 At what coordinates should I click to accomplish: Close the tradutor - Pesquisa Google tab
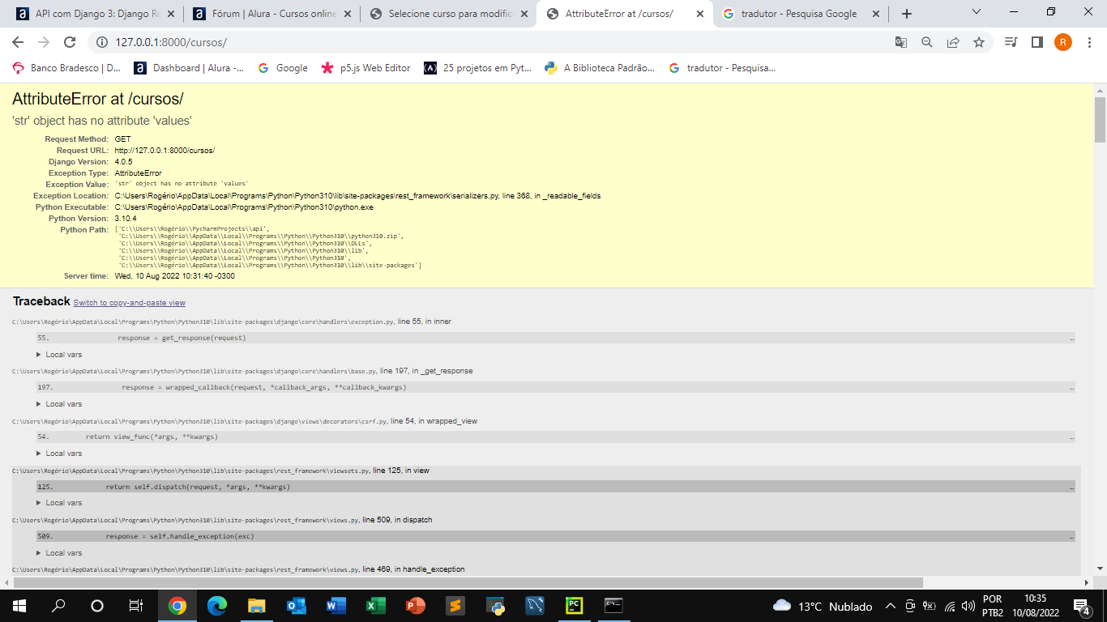click(875, 14)
